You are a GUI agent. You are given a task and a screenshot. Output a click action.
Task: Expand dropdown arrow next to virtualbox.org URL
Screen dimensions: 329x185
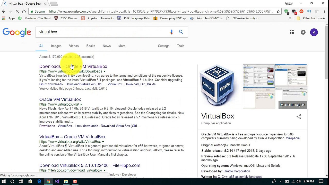click(x=81, y=105)
